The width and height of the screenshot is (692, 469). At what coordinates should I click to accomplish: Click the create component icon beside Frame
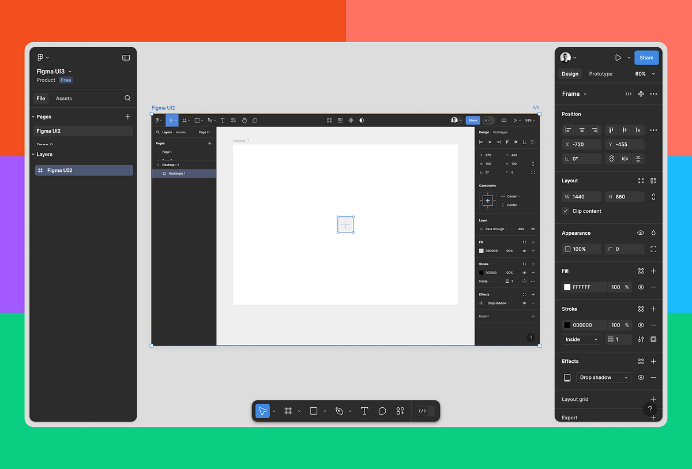[641, 94]
